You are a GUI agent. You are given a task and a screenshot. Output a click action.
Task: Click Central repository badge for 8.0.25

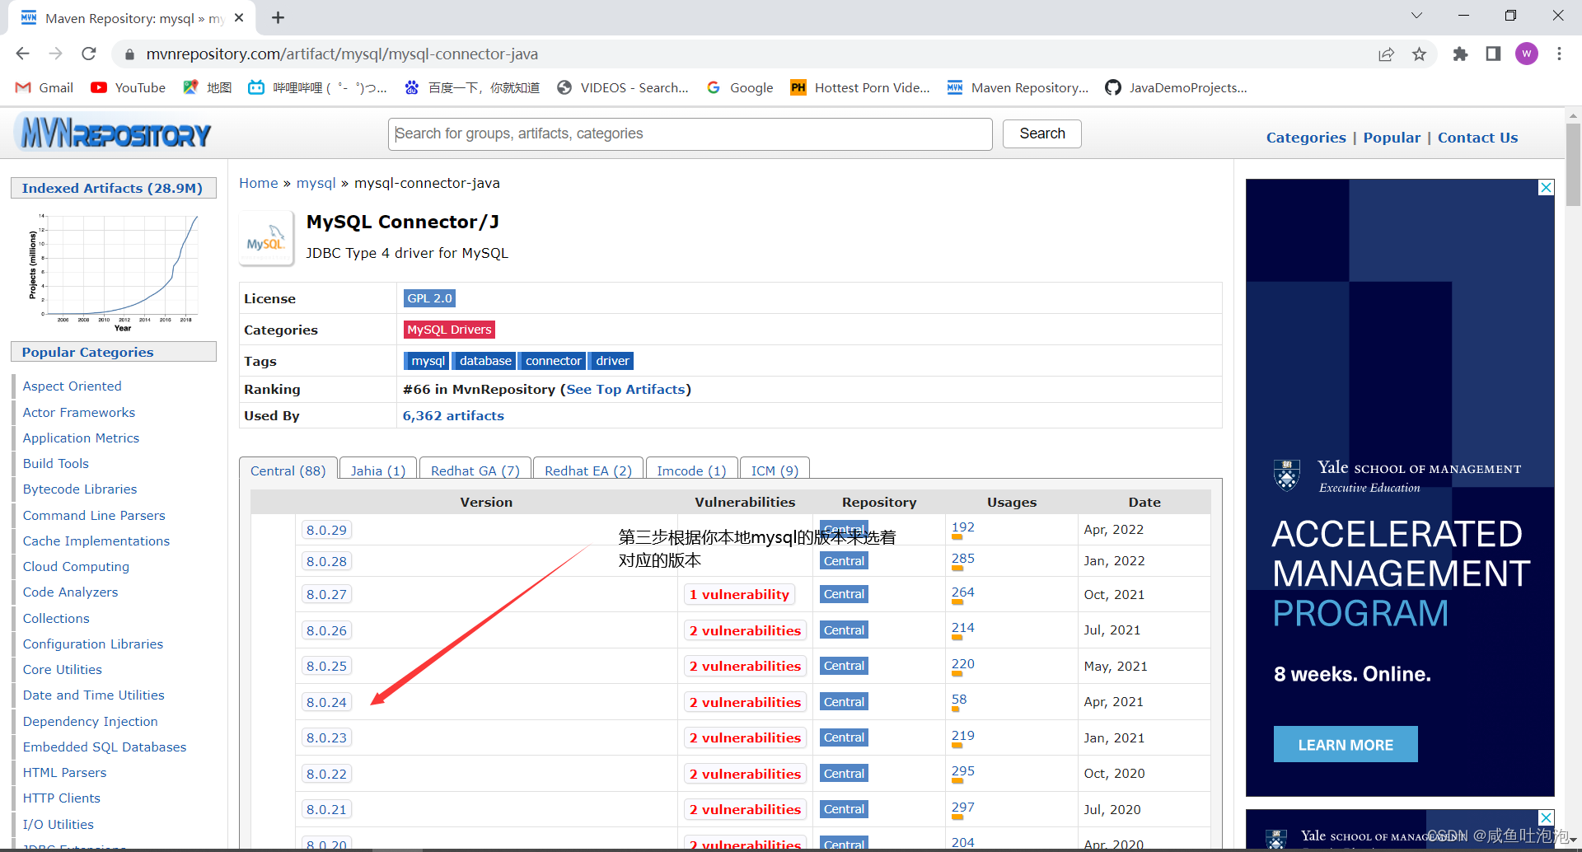point(844,666)
